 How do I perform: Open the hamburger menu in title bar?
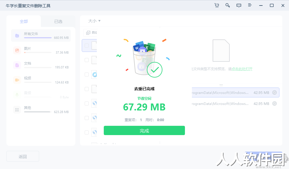250,5
